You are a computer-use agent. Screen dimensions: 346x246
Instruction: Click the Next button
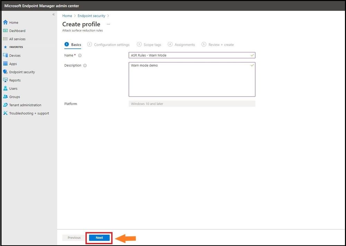[99, 238]
